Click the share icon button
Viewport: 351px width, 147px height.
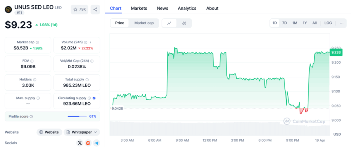(x=95, y=9)
